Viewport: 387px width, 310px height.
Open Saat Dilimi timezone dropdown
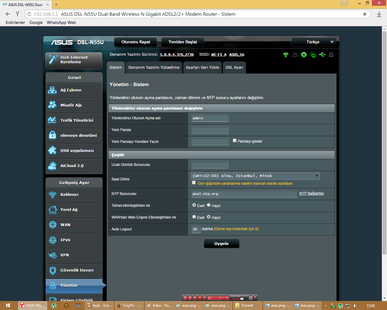click(255, 176)
